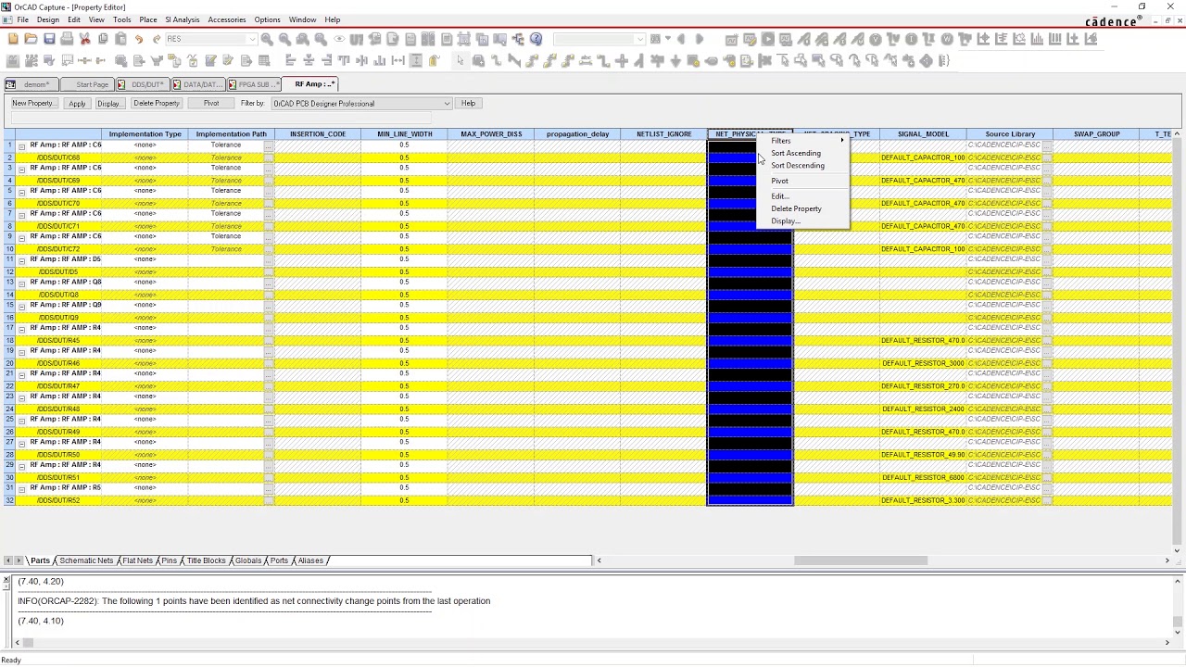Switch to the Flat Nets tab

(137, 560)
